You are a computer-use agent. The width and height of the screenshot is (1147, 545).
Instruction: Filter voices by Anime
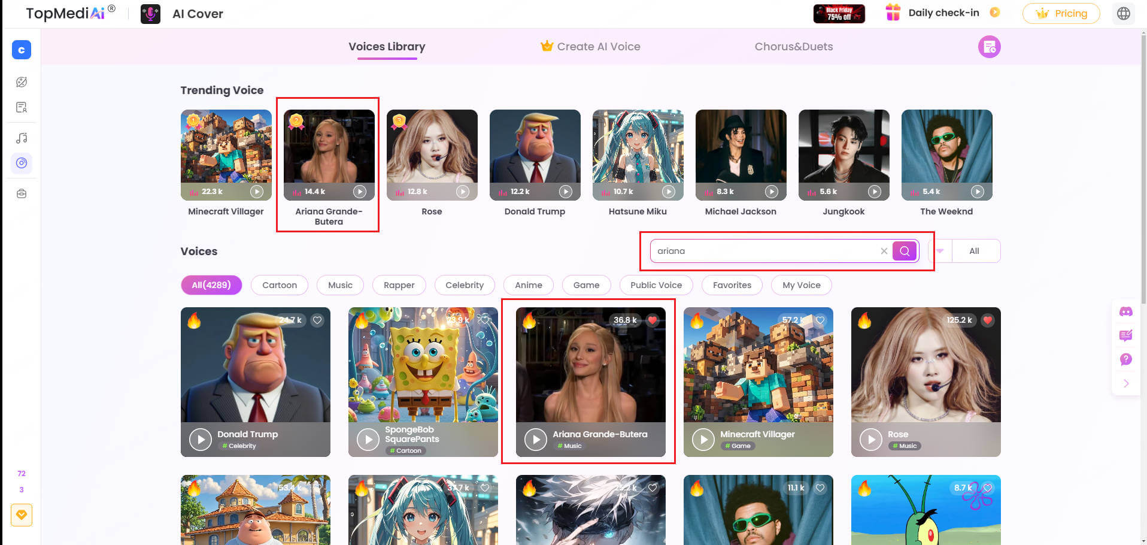coord(529,285)
